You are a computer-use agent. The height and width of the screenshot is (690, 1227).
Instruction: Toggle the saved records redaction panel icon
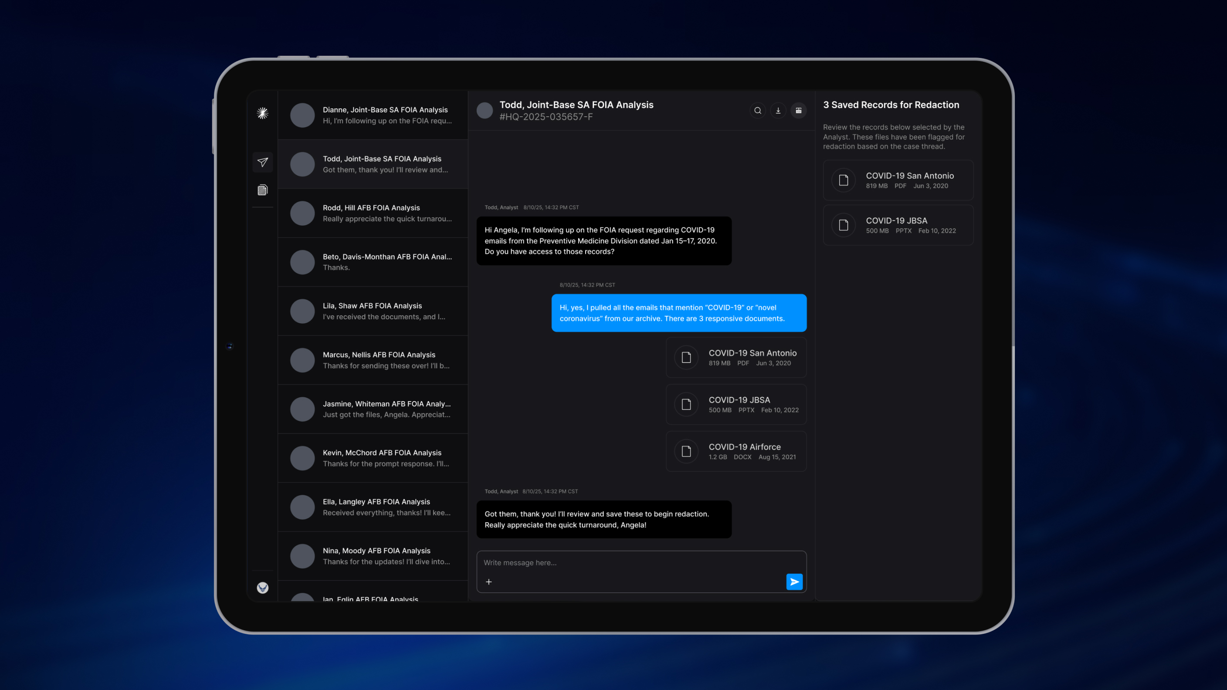tap(798, 111)
